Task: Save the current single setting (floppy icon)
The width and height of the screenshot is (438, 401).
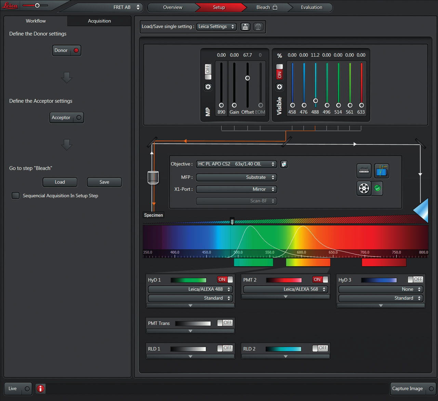Action: tap(245, 27)
